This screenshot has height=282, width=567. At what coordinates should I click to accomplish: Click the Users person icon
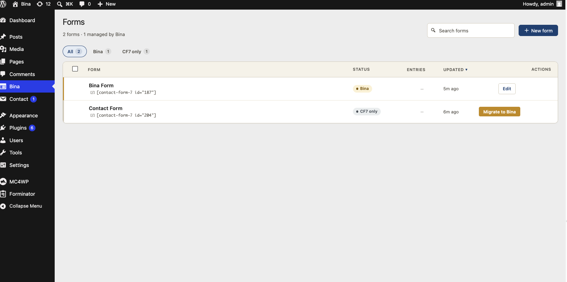pos(3,140)
